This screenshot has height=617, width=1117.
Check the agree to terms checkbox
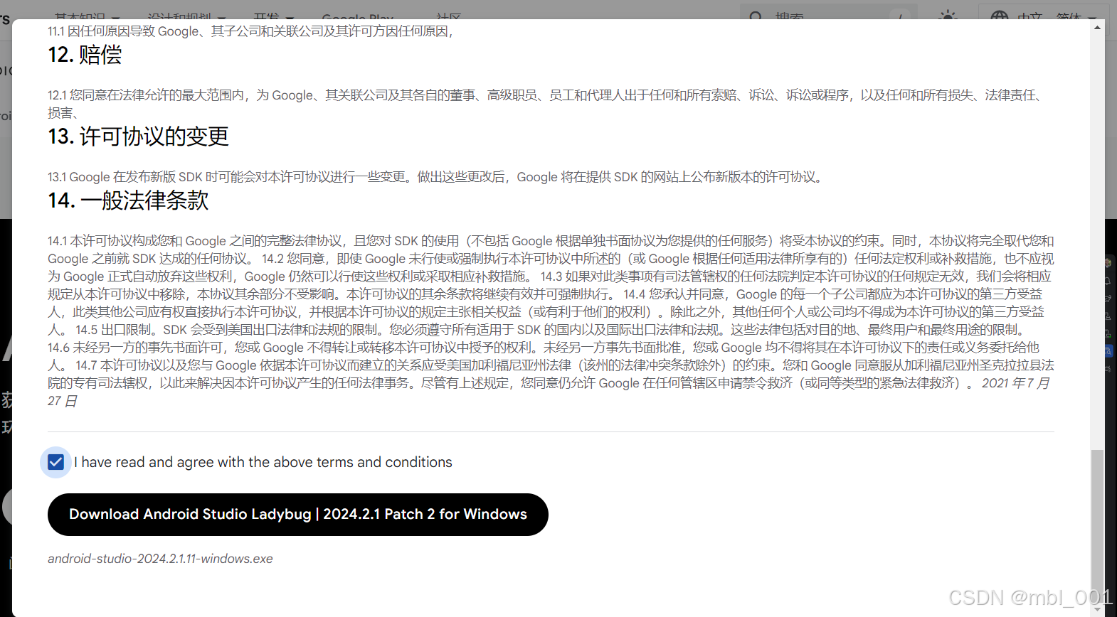click(55, 462)
